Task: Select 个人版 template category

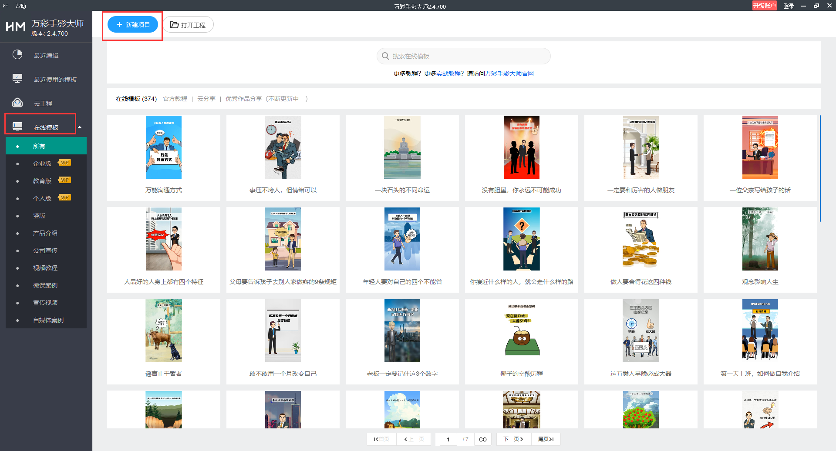Action: pyautogui.click(x=42, y=198)
